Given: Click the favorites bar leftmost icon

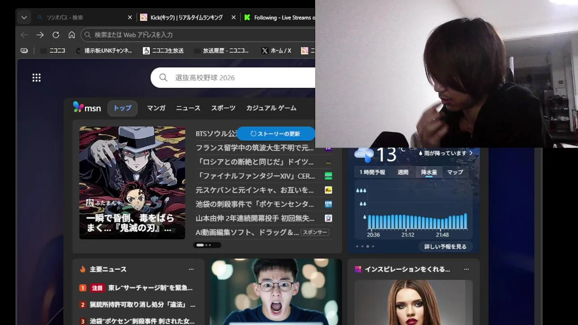Looking at the screenshot, I should click(24, 51).
